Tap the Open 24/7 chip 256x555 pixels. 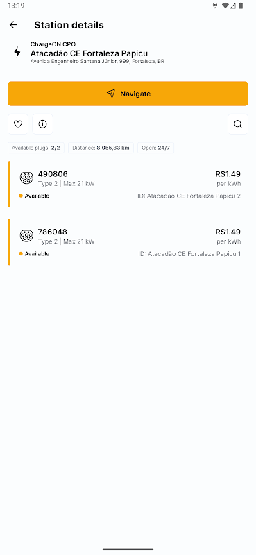pyautogui.click(x=156, y=148)
